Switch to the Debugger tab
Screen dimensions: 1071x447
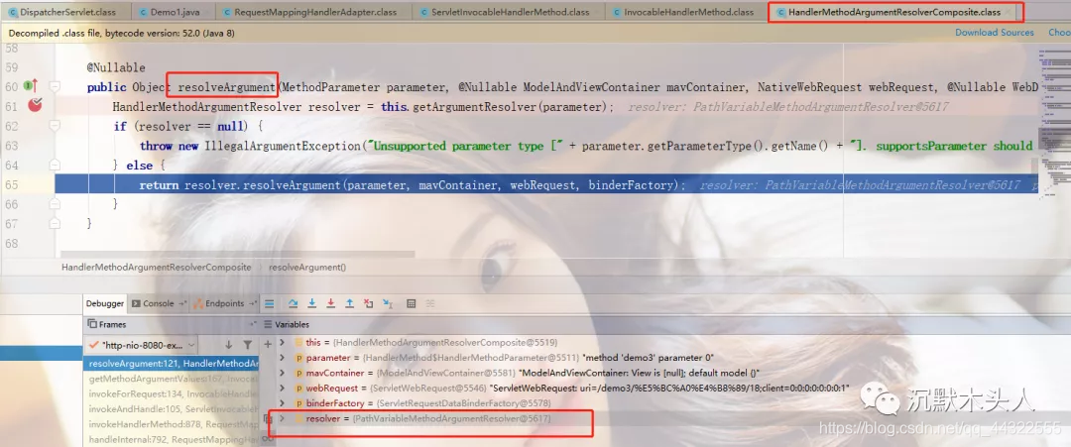coord(105,303)
